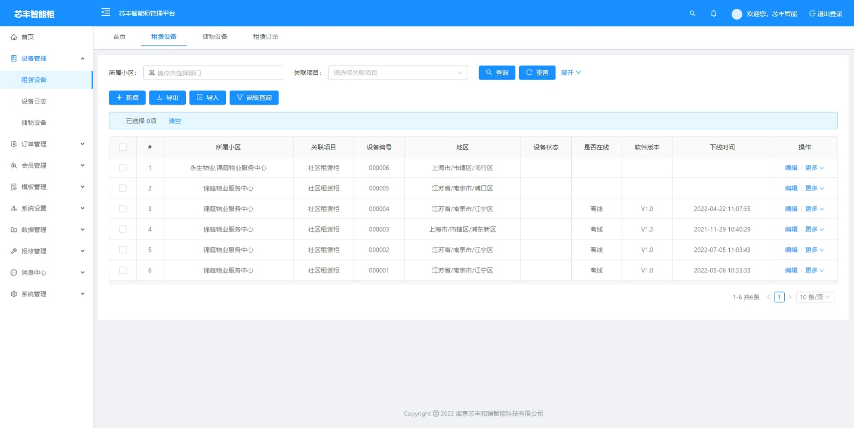Switch to the 租赁订单 tab
Screen dimensions: 854x428
[x=266, y=37]
